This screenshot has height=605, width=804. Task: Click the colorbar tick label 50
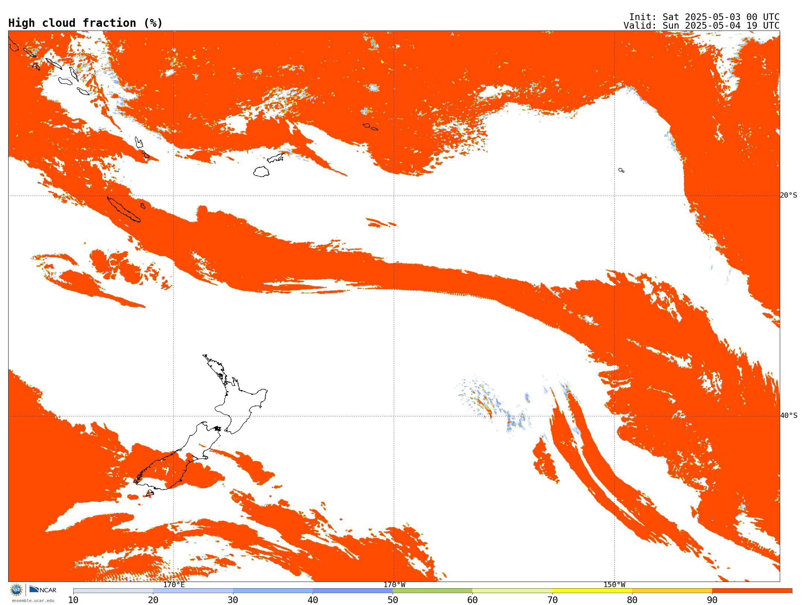coord(393,600)
